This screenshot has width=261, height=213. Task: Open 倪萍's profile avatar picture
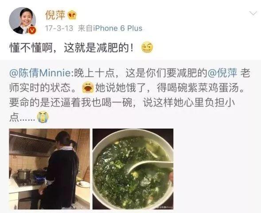coord(22,21)
